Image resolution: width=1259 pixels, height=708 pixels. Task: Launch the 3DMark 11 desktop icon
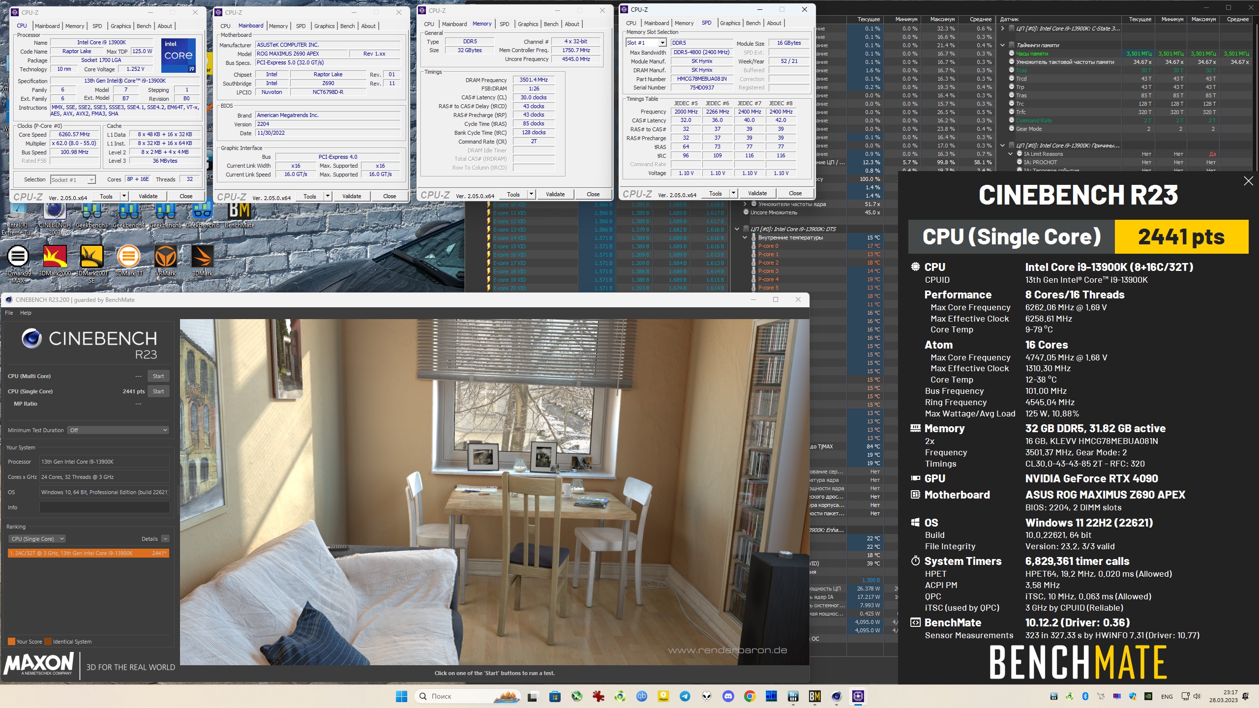(x=128, y=261)
